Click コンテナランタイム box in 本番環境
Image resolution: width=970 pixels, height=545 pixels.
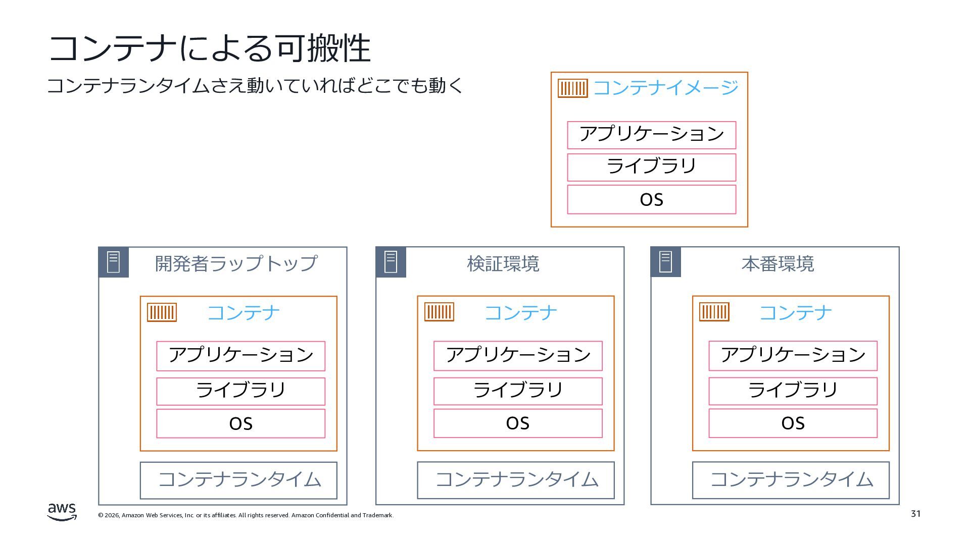(x=791, y=480)
